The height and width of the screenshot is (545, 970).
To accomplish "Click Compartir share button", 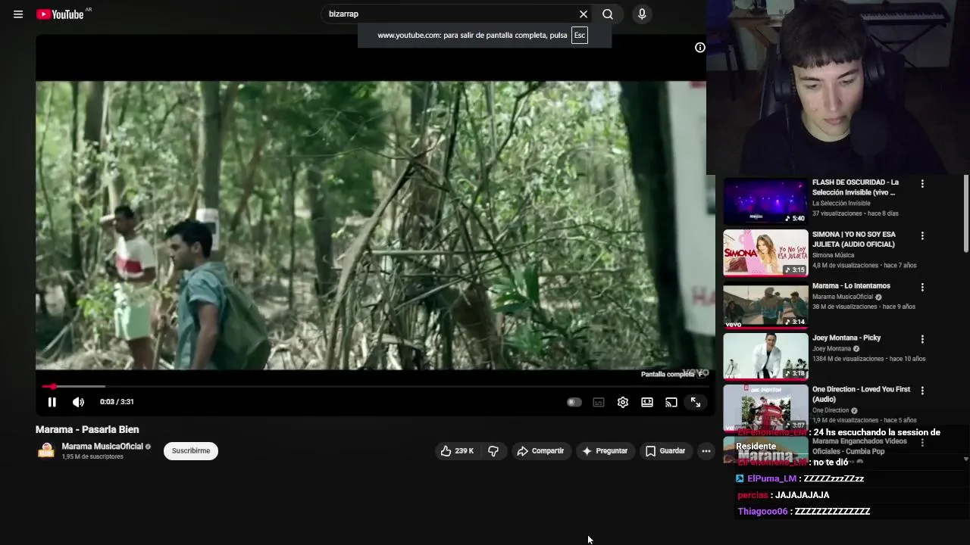I will click(540, 450).
